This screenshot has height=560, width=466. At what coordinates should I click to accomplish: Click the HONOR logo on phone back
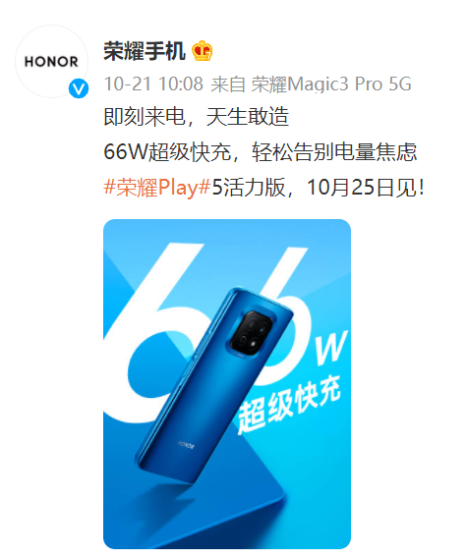[x=186, y=445]
